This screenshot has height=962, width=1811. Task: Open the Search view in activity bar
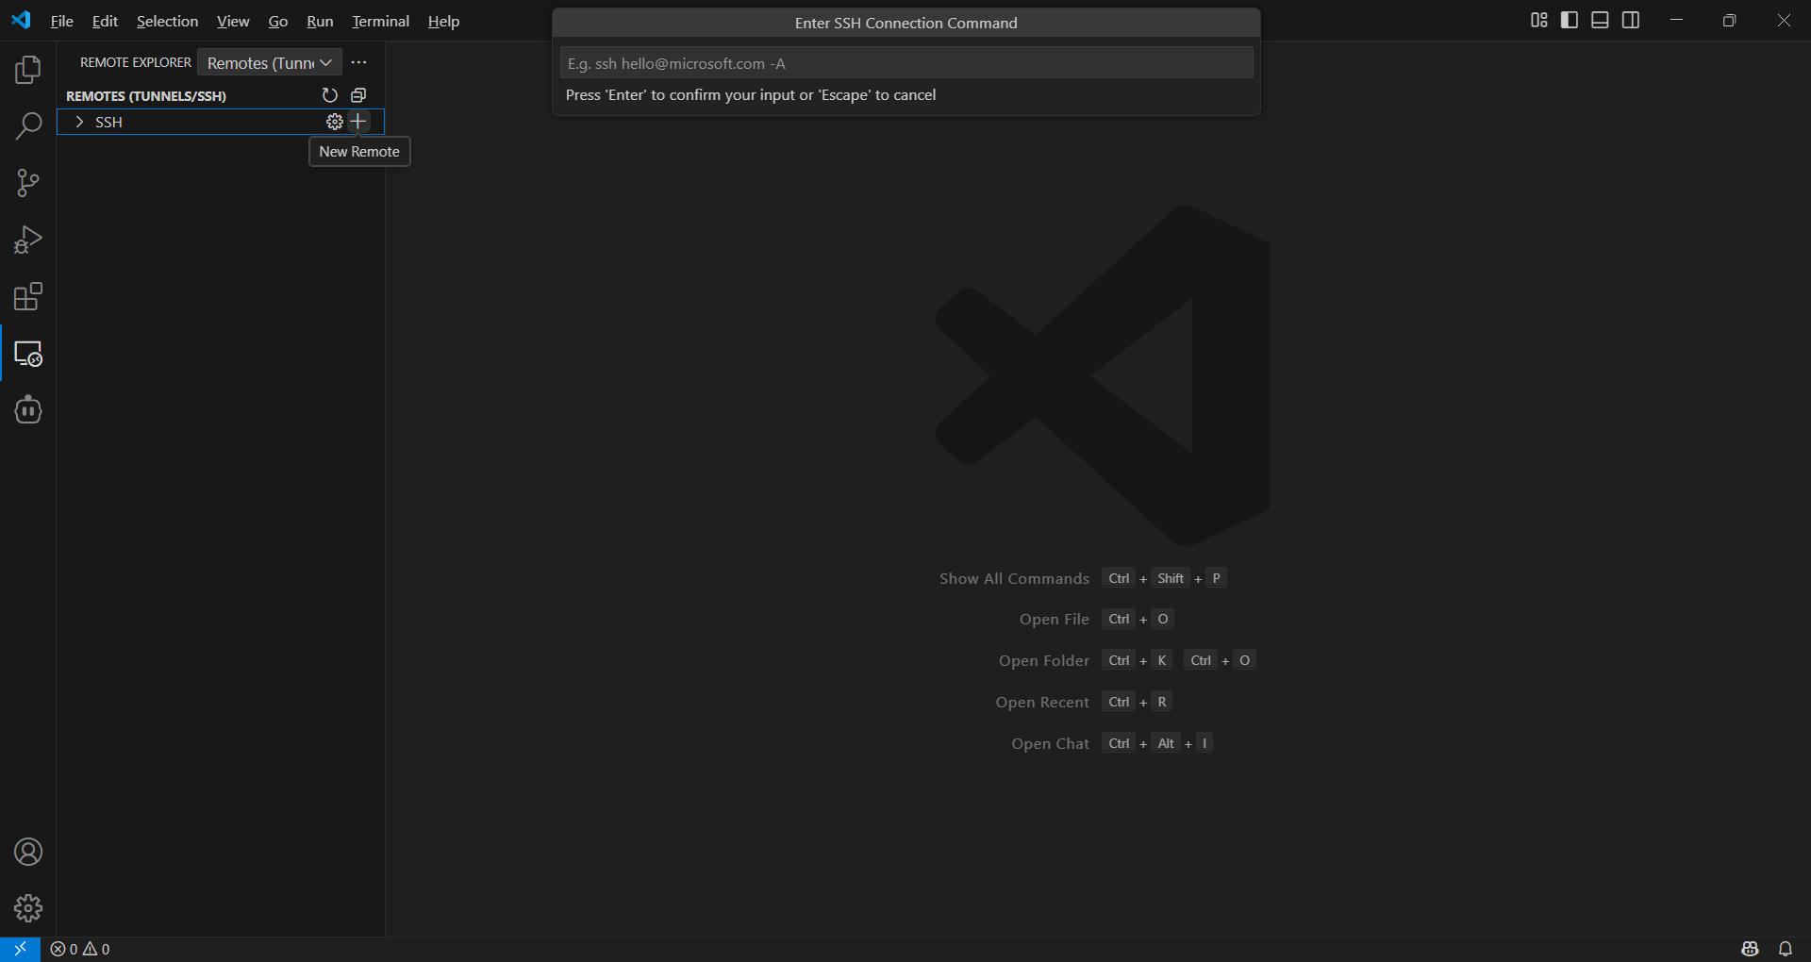click(28, 126)
